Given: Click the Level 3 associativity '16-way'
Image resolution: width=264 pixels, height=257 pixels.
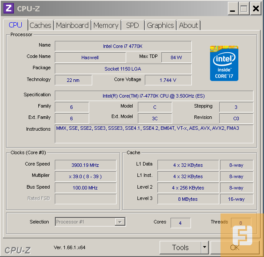Looking at the screenshot, I should pos(237,199).
